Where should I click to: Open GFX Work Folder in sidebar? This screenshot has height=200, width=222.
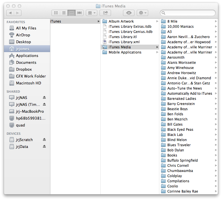27,76
